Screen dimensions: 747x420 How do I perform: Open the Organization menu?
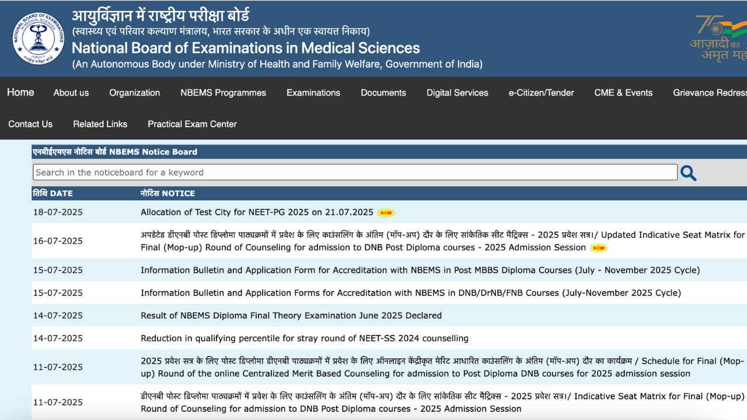[x=135, y=93]
